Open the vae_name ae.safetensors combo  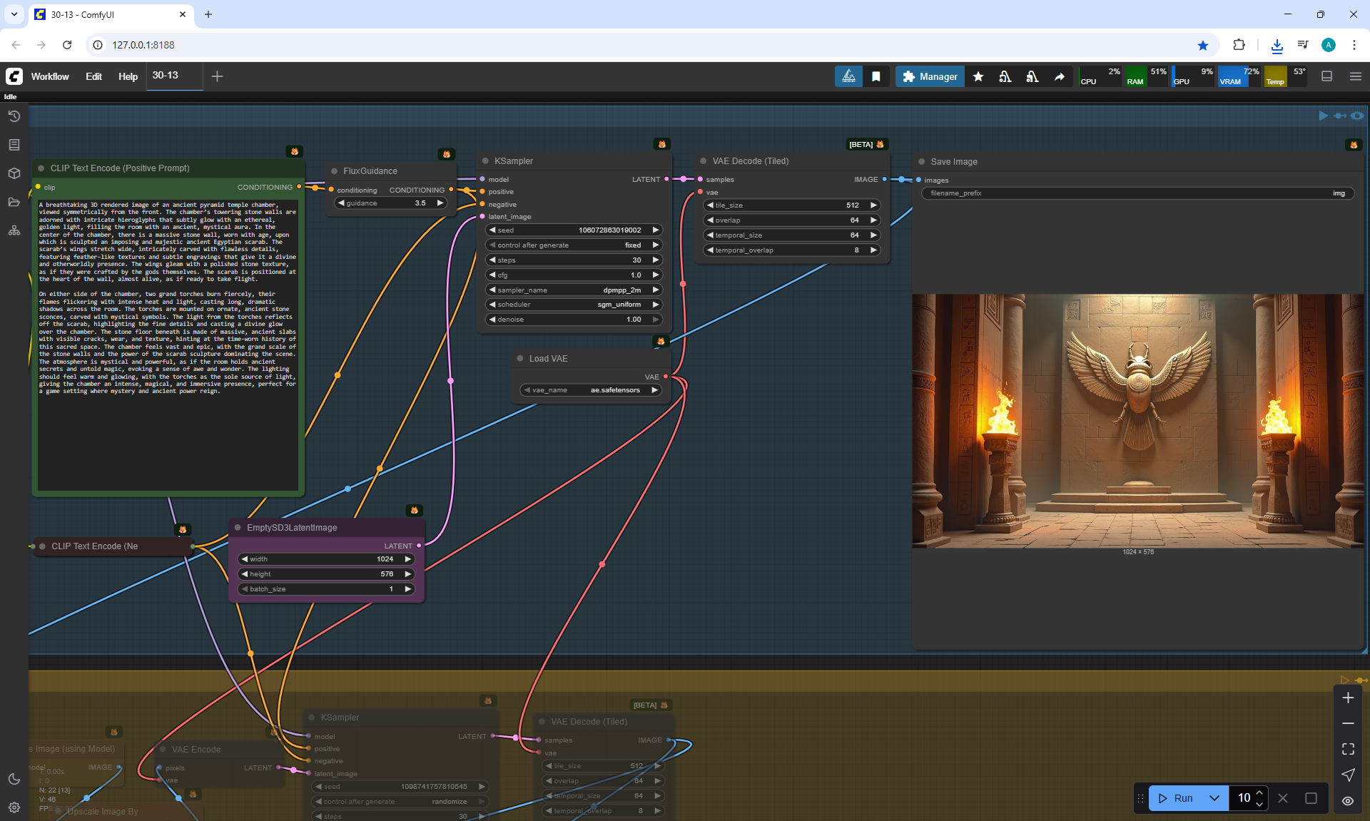point(592,390)
